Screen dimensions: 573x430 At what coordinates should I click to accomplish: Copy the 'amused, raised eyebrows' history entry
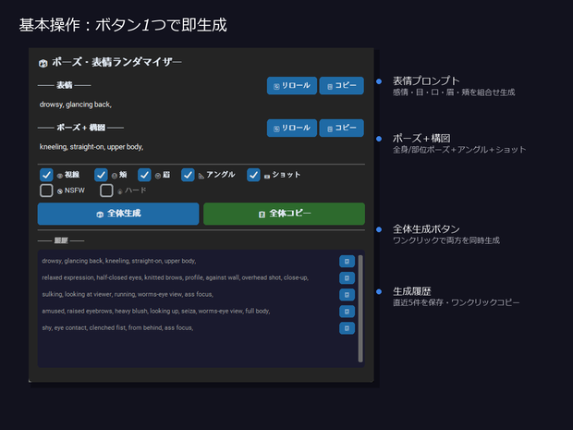pyautogui.click(x=347, y=312)
